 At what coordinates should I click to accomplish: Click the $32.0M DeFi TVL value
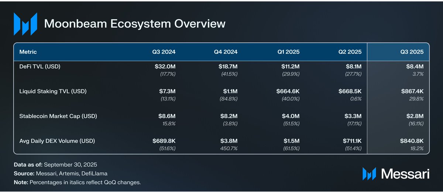tap(165, 67)
